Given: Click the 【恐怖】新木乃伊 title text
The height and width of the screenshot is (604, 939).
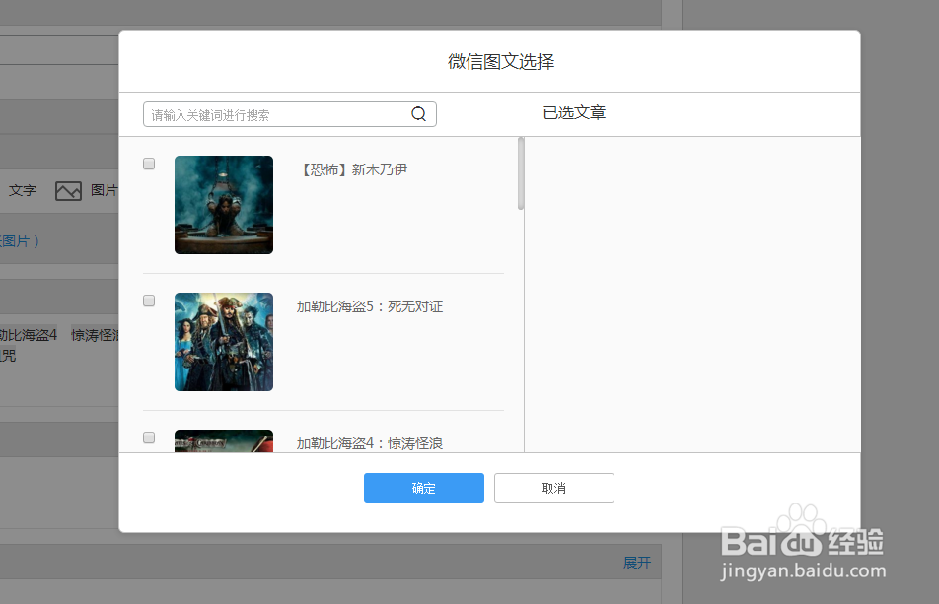Looking at the screenshot, I should 353,169.
